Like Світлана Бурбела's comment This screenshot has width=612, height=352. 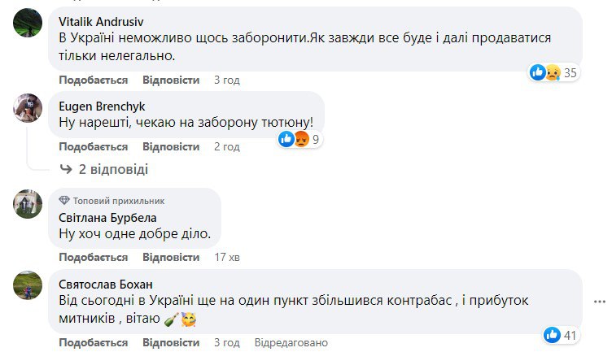94,258
